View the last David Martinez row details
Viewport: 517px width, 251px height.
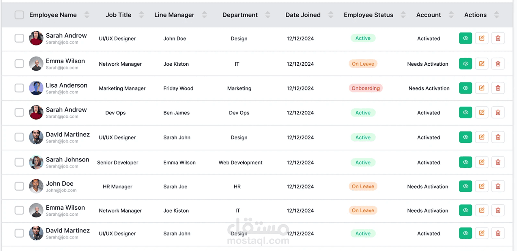pyautogui.click(x=465, y=233)
